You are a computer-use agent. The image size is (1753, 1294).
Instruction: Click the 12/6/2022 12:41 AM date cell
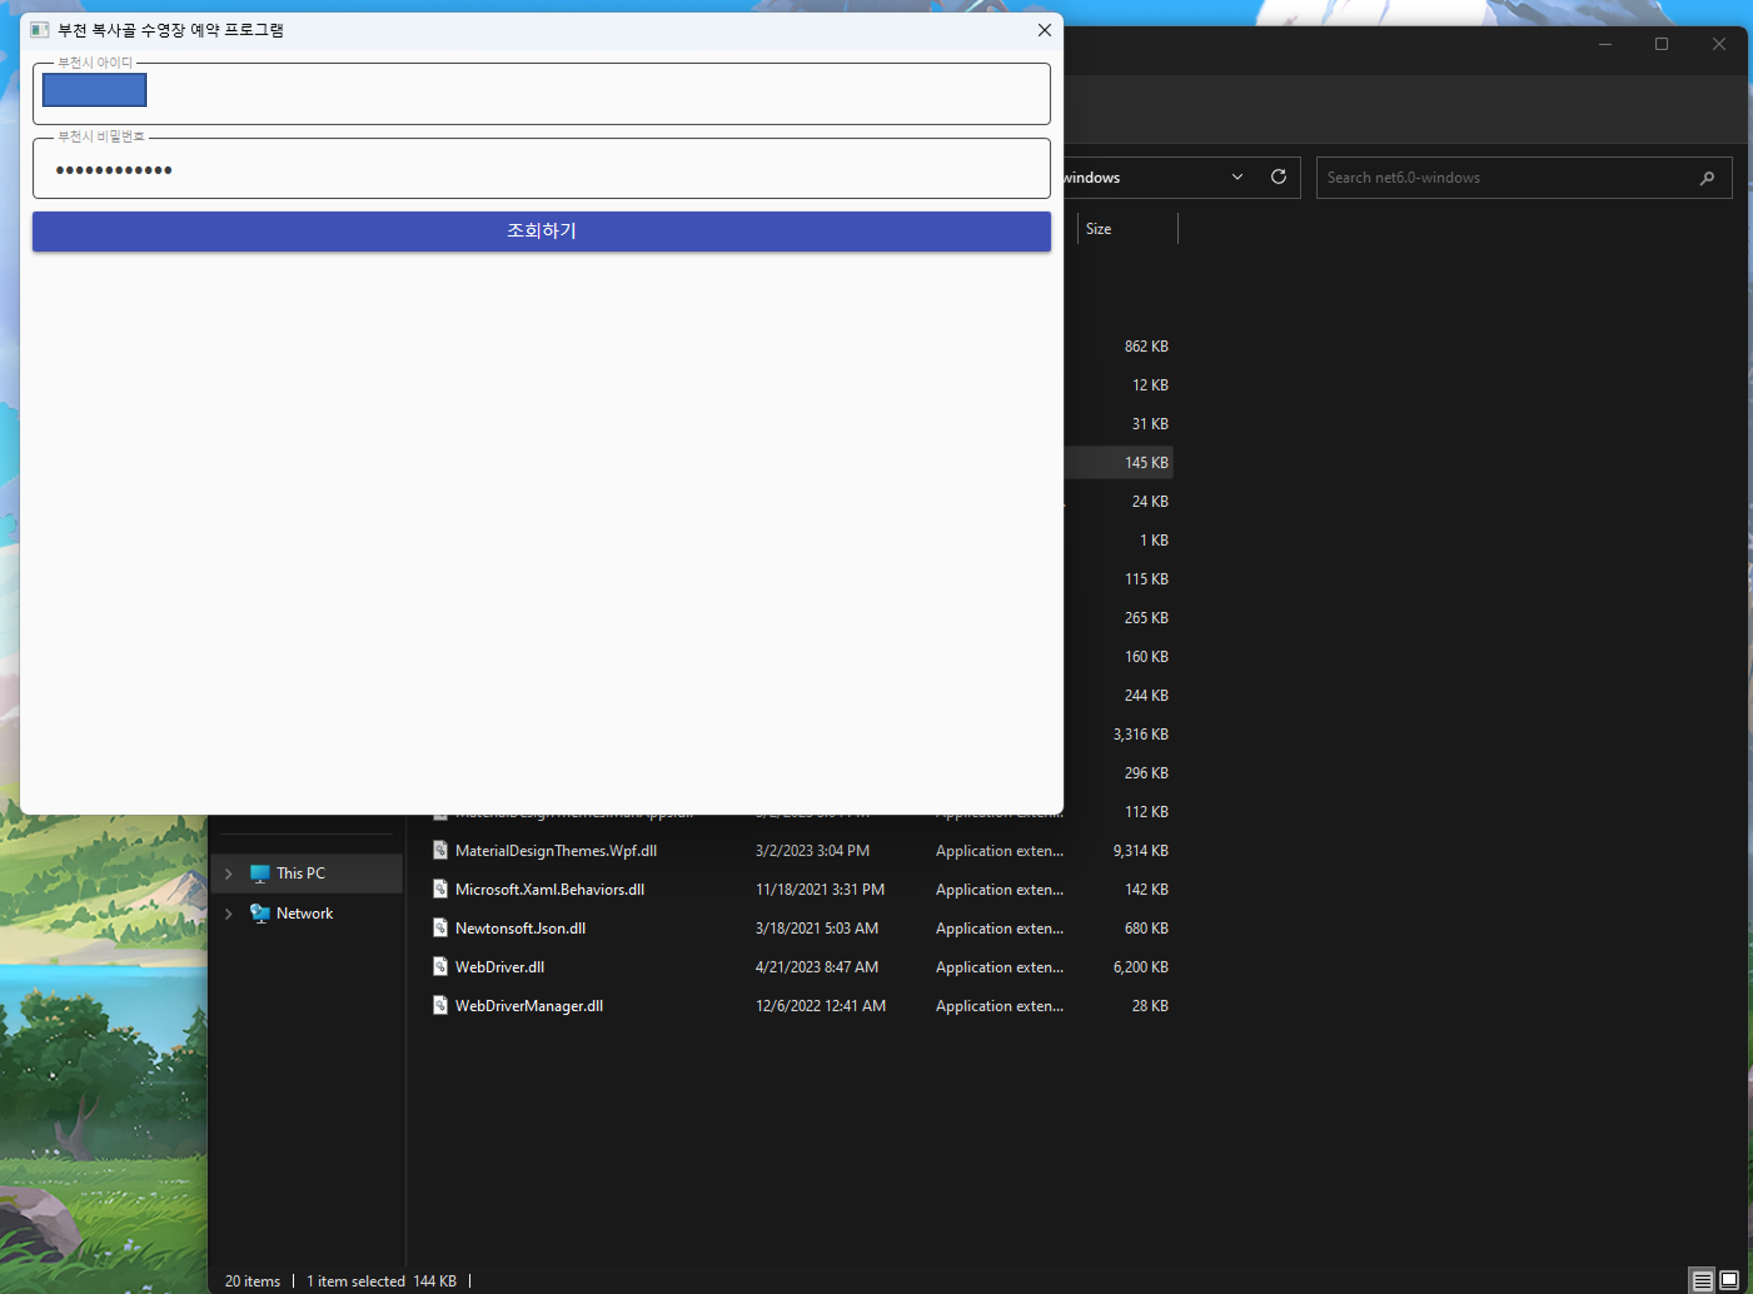[x=821, y=1006]
